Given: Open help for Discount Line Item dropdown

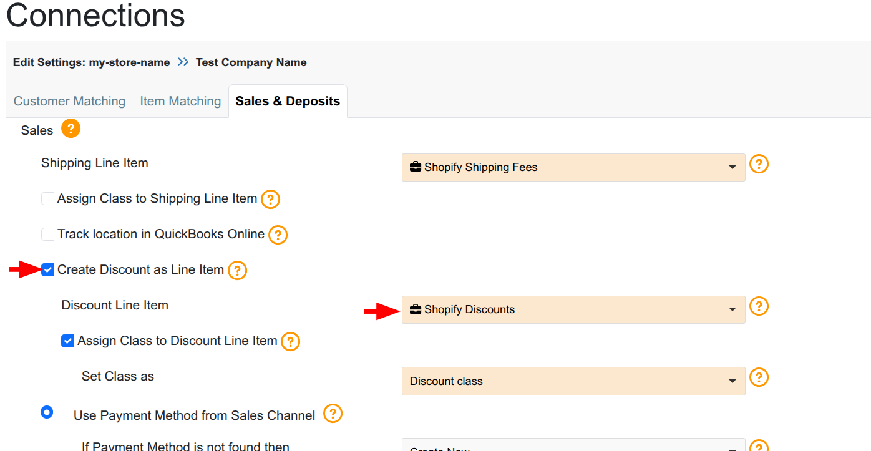Looking at the screenshot, I should tap(759, 306).
